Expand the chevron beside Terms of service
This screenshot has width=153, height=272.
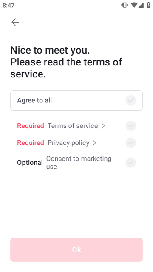click(x=103, y=126)
